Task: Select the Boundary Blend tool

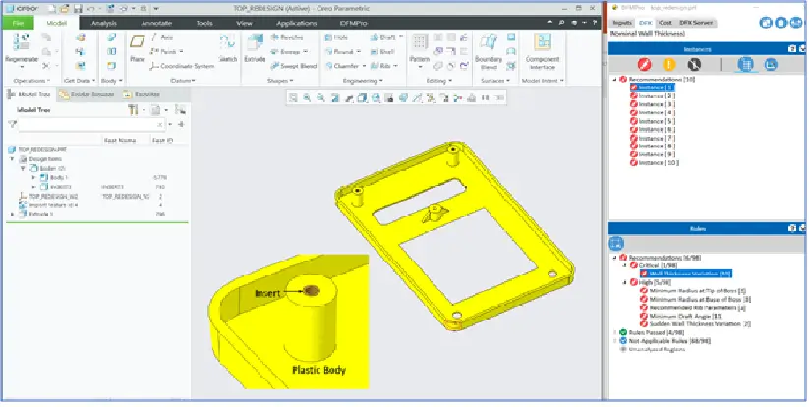Action: (x=489, y=51)
